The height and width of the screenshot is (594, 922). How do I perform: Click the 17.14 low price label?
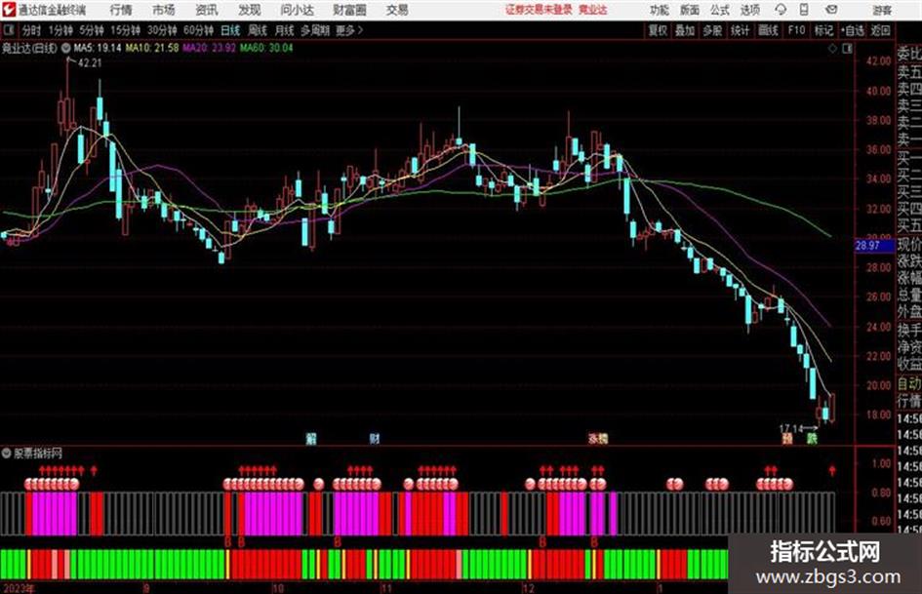point(791,428)
